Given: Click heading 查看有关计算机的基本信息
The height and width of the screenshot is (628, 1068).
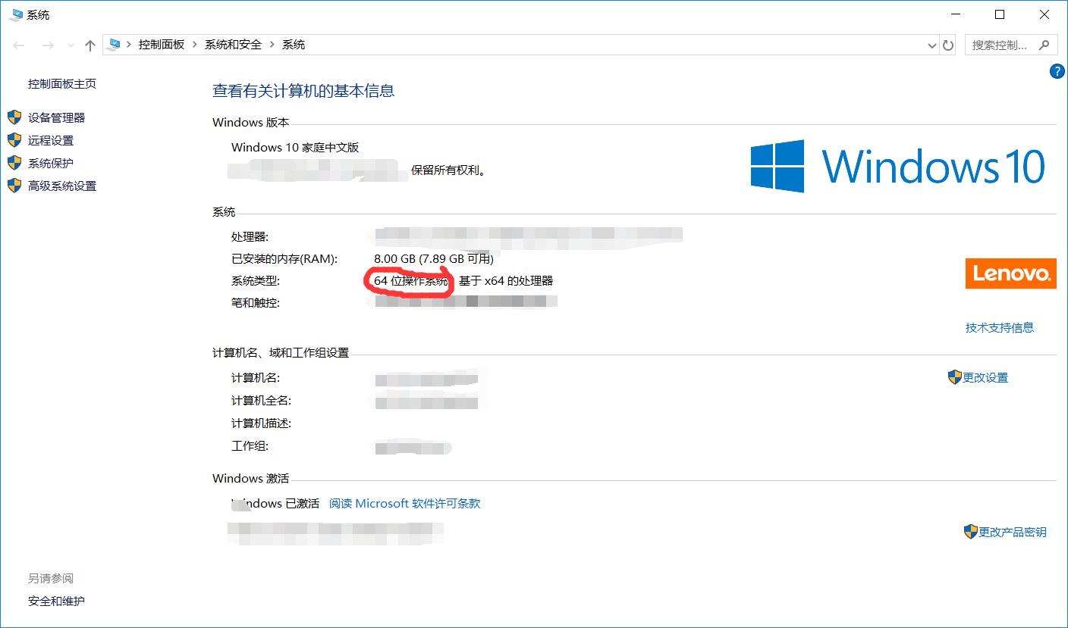Looking at the screenshot, I should pyautogui.click(x=303, y=91).
